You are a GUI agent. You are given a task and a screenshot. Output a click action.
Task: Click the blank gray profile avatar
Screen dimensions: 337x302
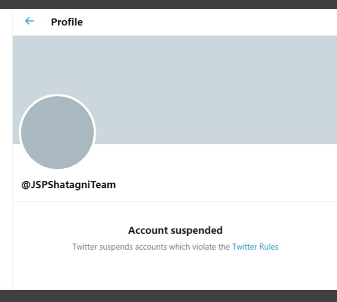pos(57,132)
